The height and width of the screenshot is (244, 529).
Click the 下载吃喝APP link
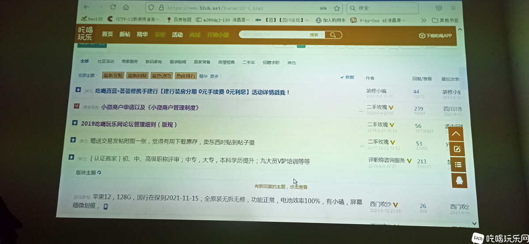(435, 36)
